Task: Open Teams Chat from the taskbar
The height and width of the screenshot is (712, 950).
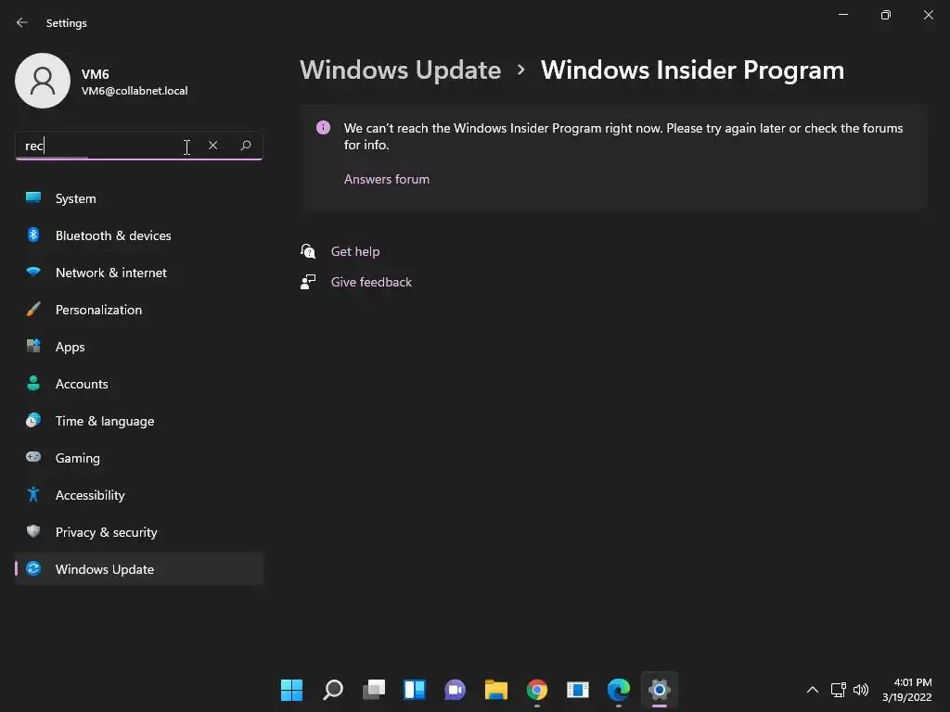Action: pos(455,690)
